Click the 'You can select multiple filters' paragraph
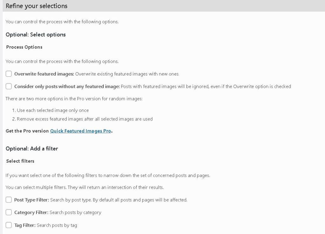This screenshot has width=325, height=234. coord(84,187)
